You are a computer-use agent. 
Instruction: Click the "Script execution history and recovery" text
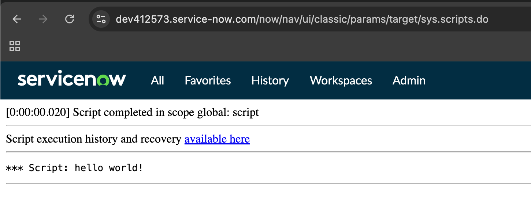click(94, 139)
